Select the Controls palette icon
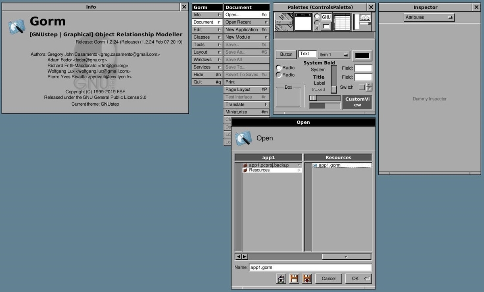Image resolution: width=484 pixels, height=292 pixels. pyautogui.click(x=322, y=22)
